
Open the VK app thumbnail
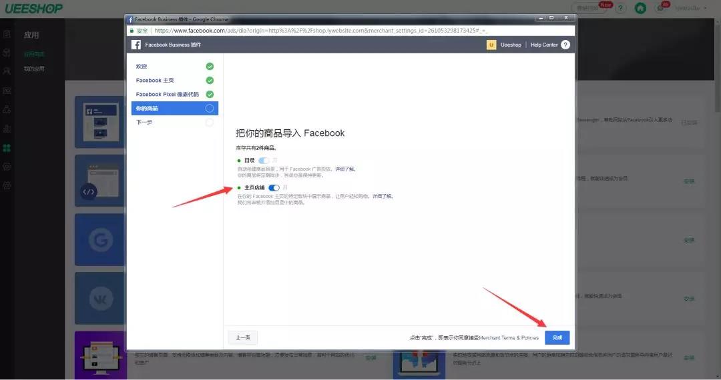(99, 298)
